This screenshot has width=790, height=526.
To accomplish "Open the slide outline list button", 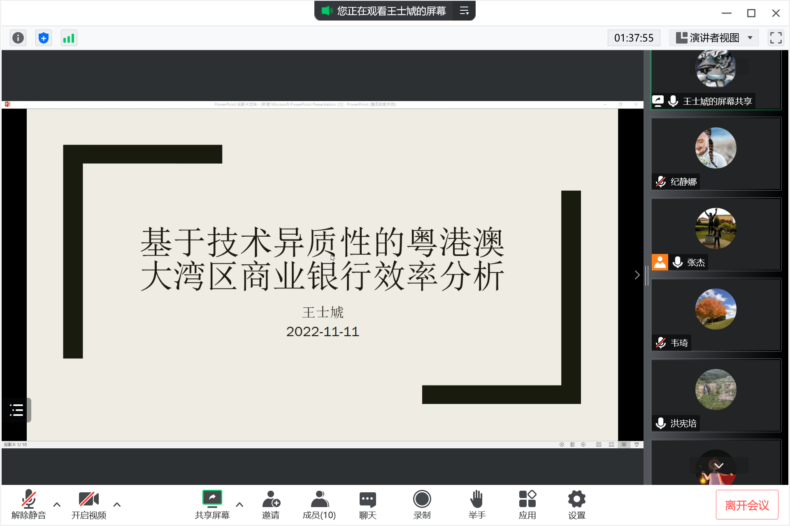I will pyautogui.click(x=16, y=410).
